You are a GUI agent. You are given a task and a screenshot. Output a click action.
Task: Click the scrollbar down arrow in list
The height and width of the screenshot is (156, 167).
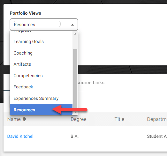(x=75, y=112)
